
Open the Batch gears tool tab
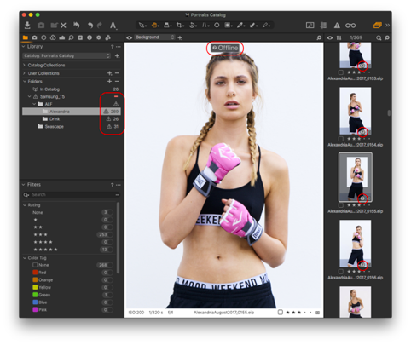point(107,37)
